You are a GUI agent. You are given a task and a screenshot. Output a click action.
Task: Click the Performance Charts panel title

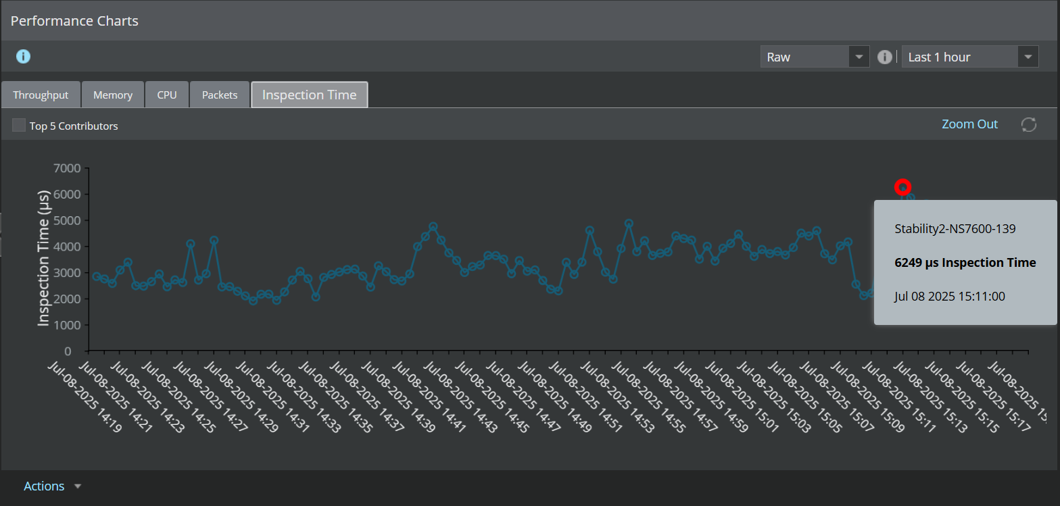74,21
